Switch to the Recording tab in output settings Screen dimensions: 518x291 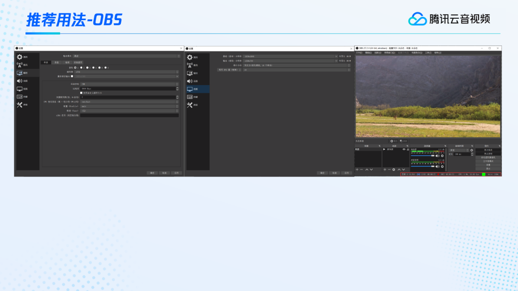(57, 62)
